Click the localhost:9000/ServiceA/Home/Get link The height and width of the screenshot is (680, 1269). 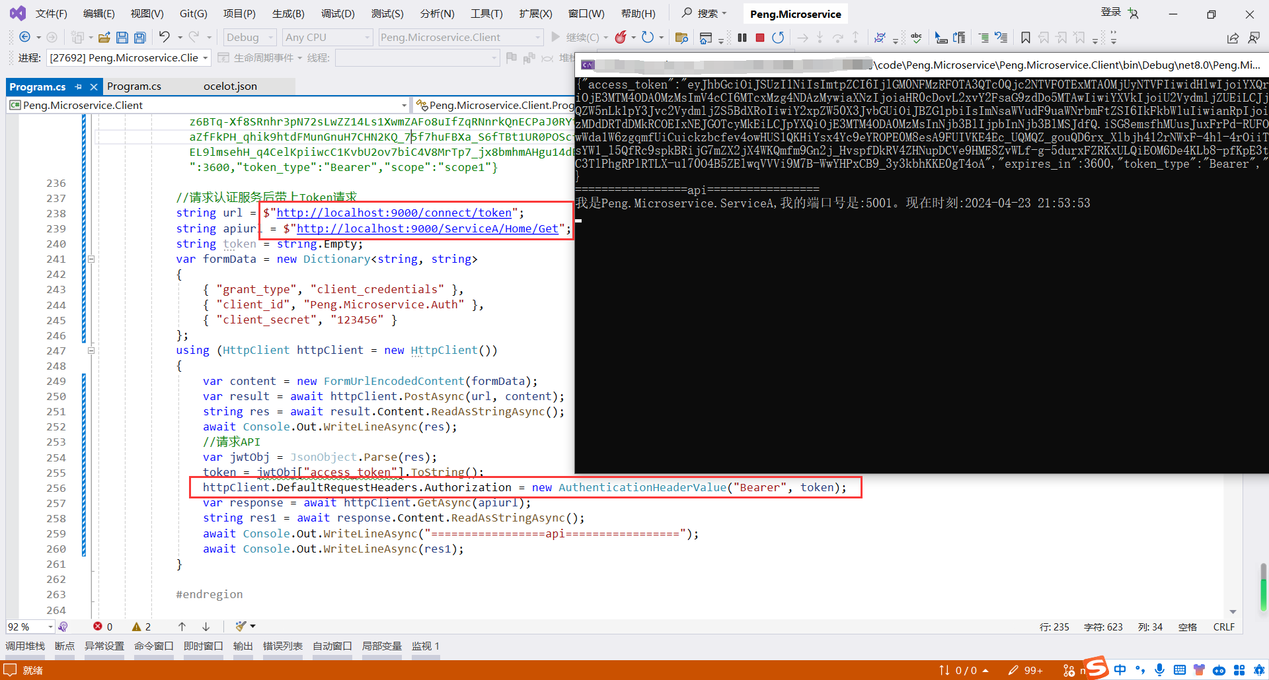click(428, 229)
